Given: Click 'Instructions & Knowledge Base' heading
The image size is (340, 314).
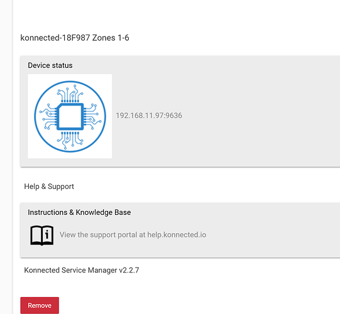Looking at the screenshot, I should tap(79, 212).
